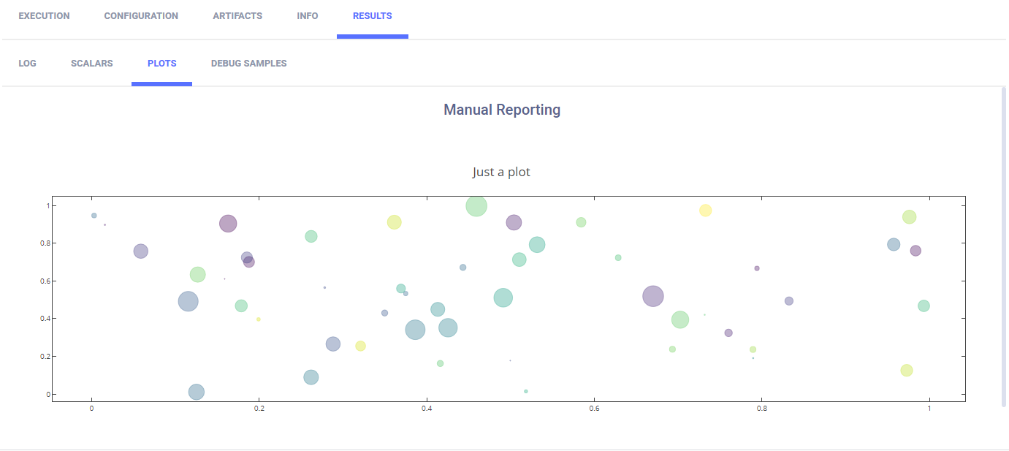1009x451 pixels.
Task: Select the small blue dot near top-left corner
Action: [94, 216]
